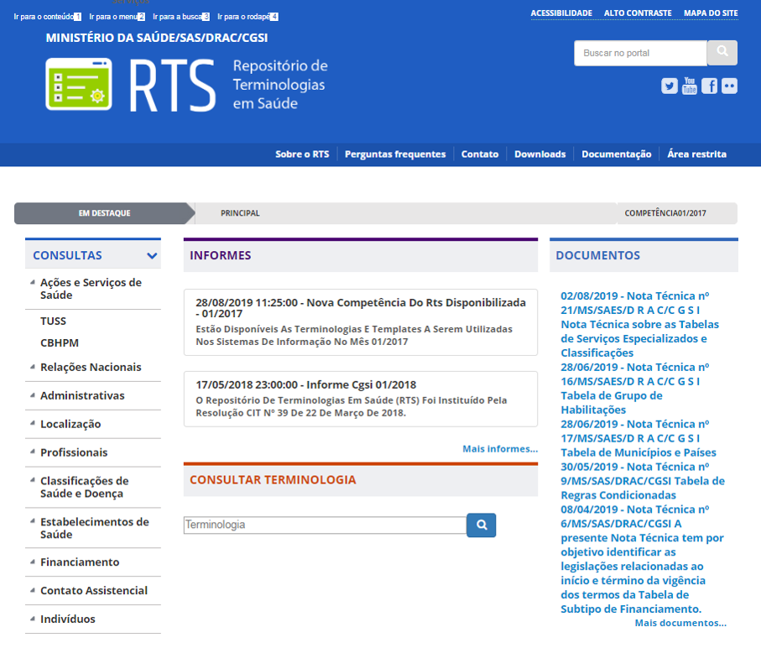Open the Downloads menu item
761x648 pixels.
point(539,154)
